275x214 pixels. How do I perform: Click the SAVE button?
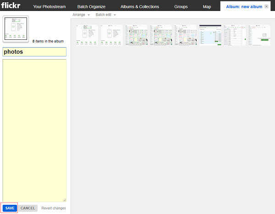[10, 208]
